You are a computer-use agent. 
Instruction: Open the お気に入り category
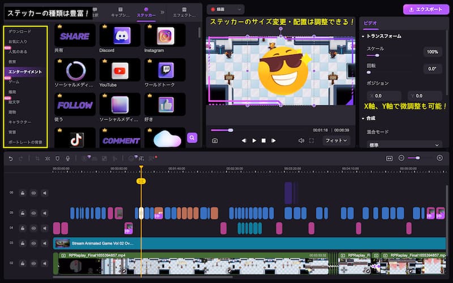point(18,41)
